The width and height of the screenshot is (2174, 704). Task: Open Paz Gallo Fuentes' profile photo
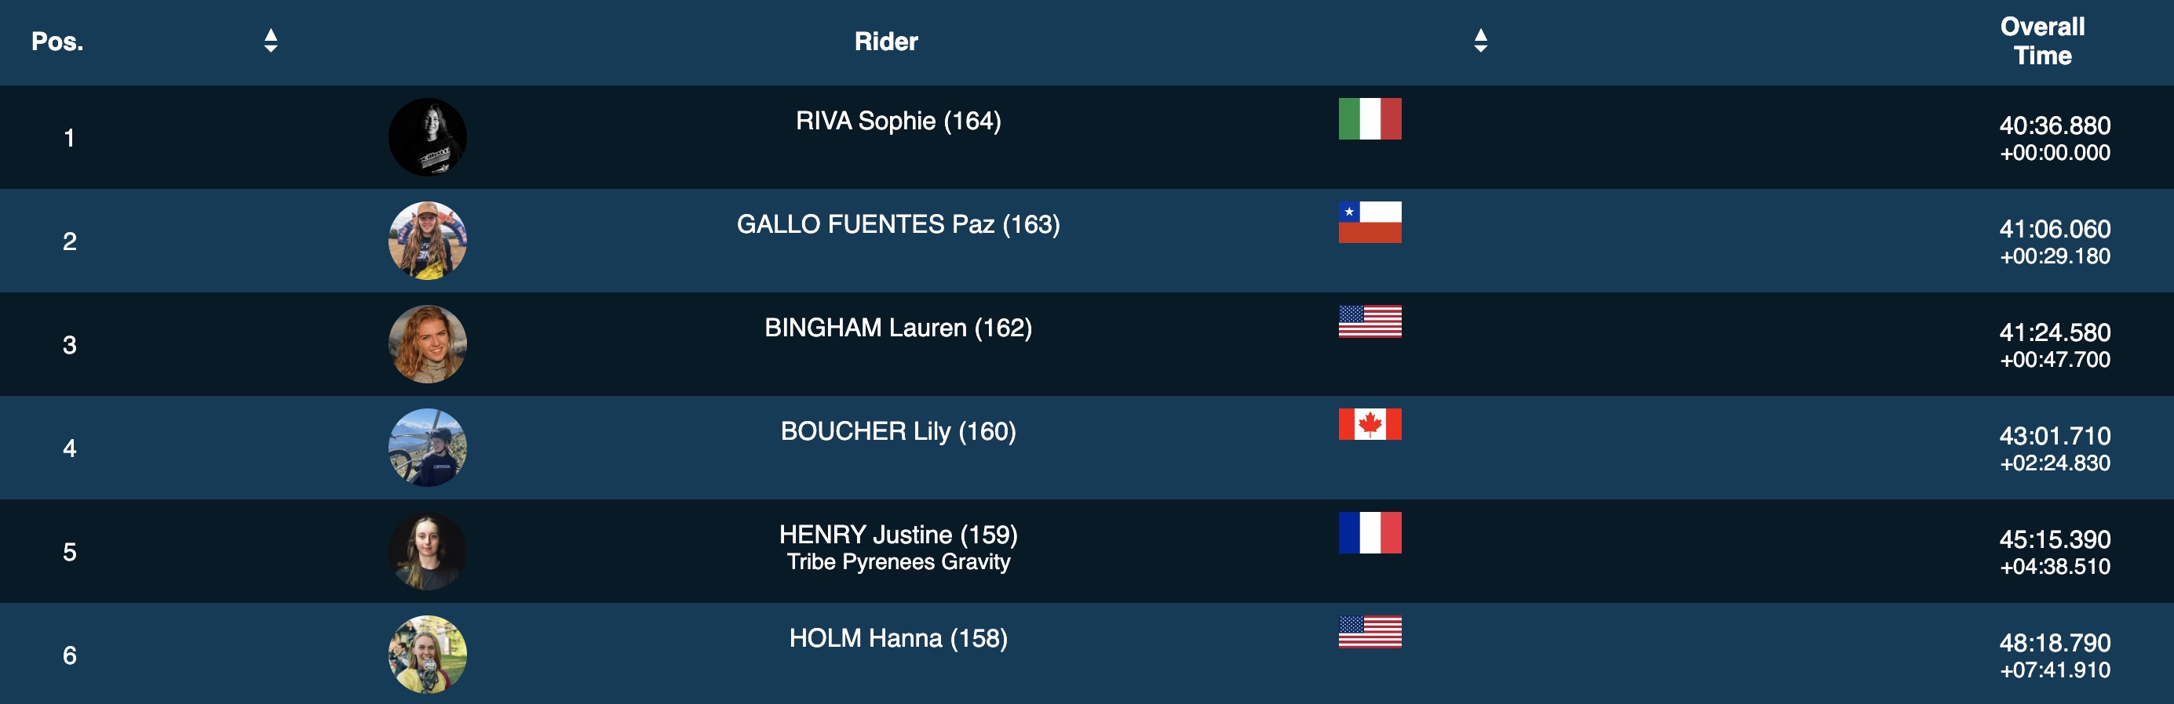[x=427, y=241]
